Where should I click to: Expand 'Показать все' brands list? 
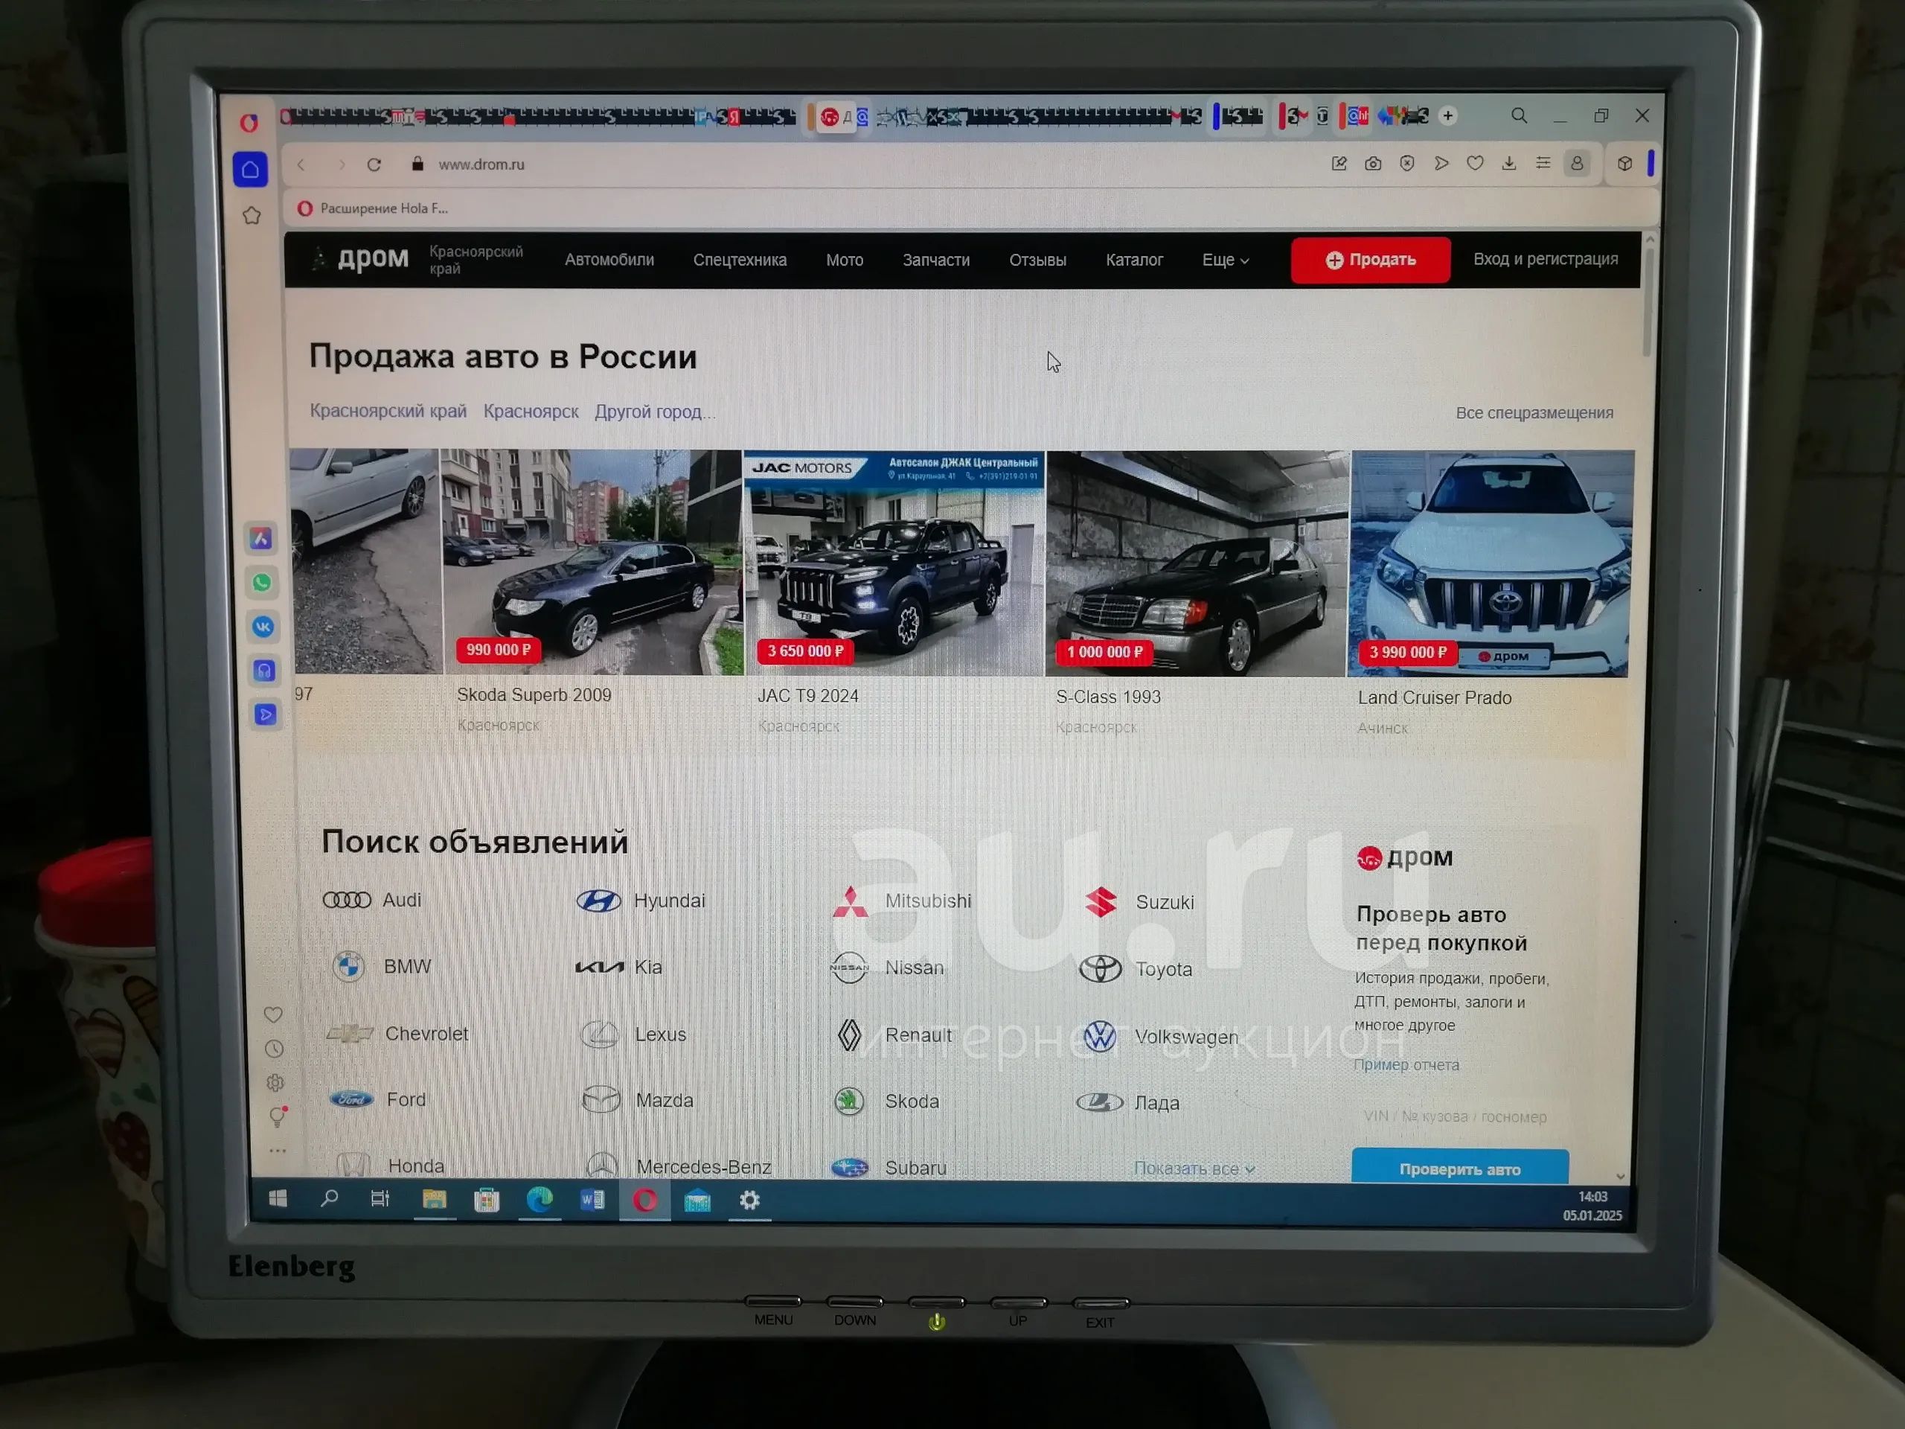click(1194, 1168)
